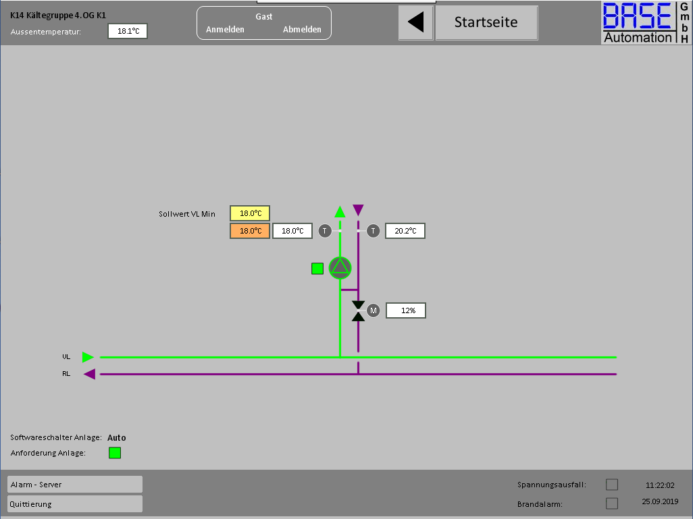693x519 pixels.
Task: Click the green upward flow arrow
Action: (x=340, y=212)
